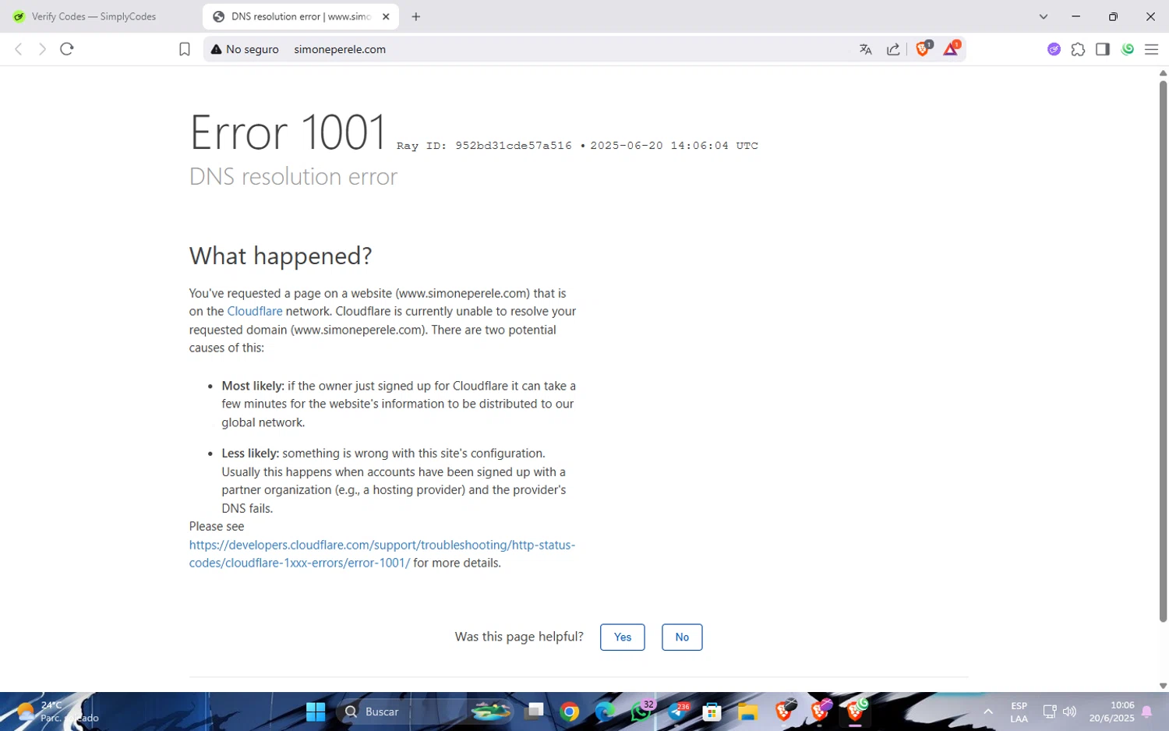Open the clock showing 10:06 20/6/2025
The image size is (1169, 731).
pyautogui.click(x=1111, y=712)
